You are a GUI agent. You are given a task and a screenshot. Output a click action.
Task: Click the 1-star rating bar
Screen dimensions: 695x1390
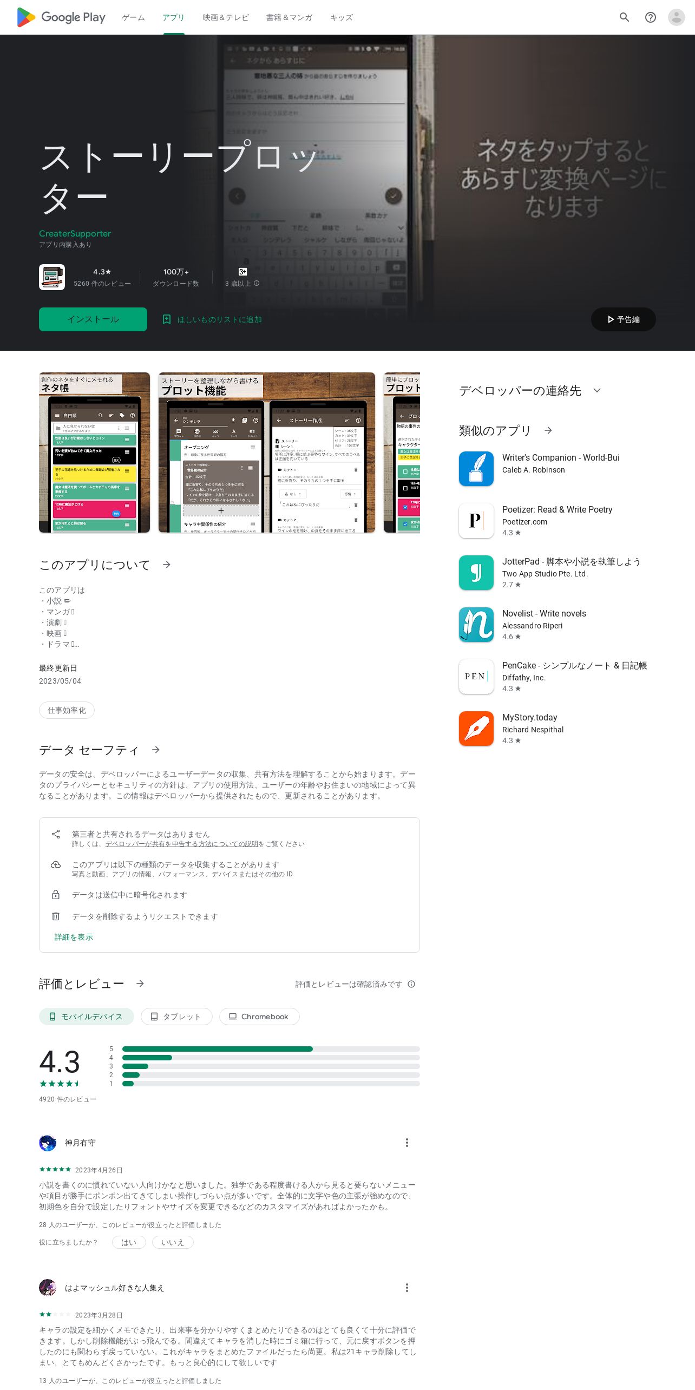pyautogui.click(x=271, y=1084)
